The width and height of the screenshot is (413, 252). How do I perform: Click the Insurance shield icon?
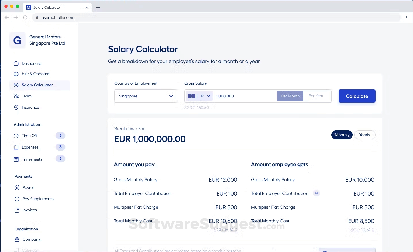(16, 107)
